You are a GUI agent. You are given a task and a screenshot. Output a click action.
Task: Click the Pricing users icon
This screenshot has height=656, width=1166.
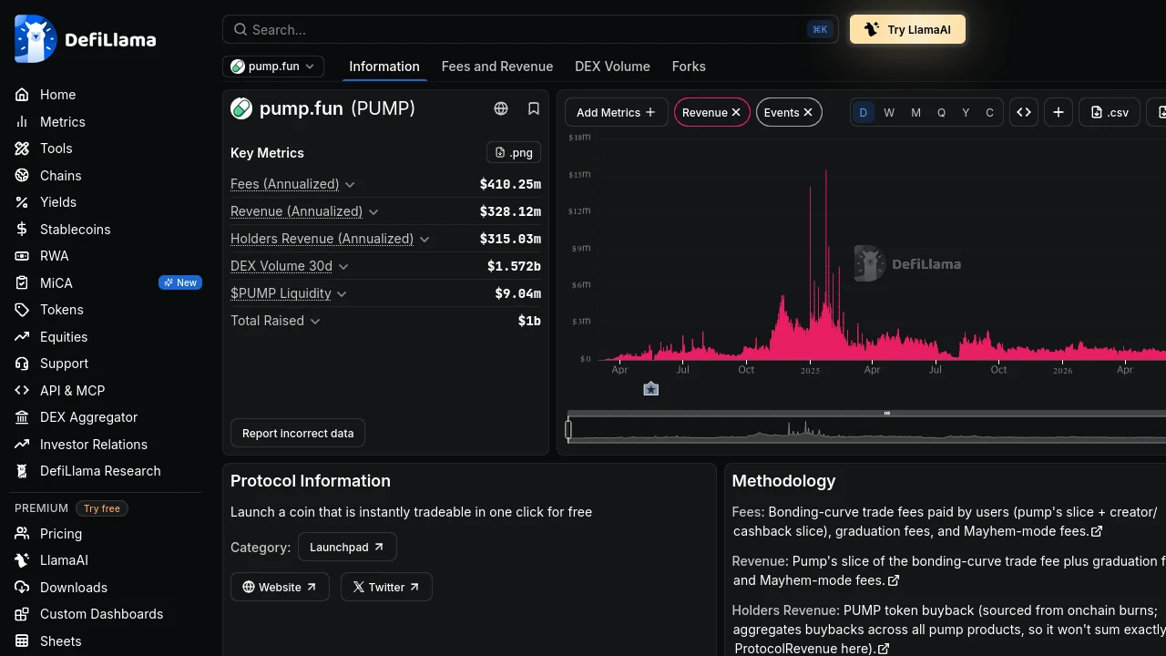coord(22,534)
